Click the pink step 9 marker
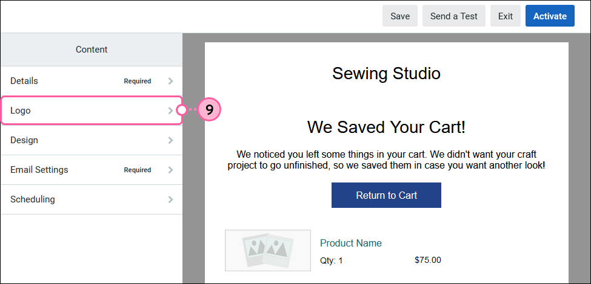 209,110
